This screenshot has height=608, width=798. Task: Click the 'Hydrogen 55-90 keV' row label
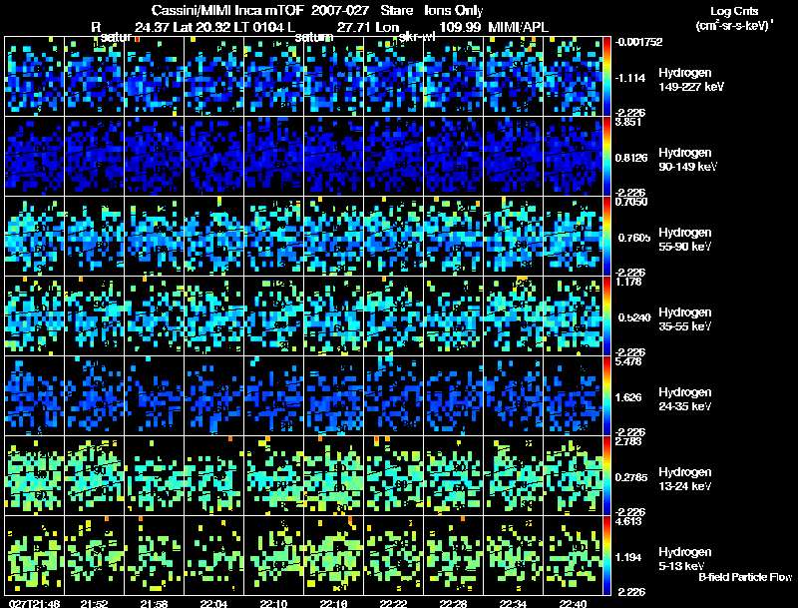[x=685, y=240]
